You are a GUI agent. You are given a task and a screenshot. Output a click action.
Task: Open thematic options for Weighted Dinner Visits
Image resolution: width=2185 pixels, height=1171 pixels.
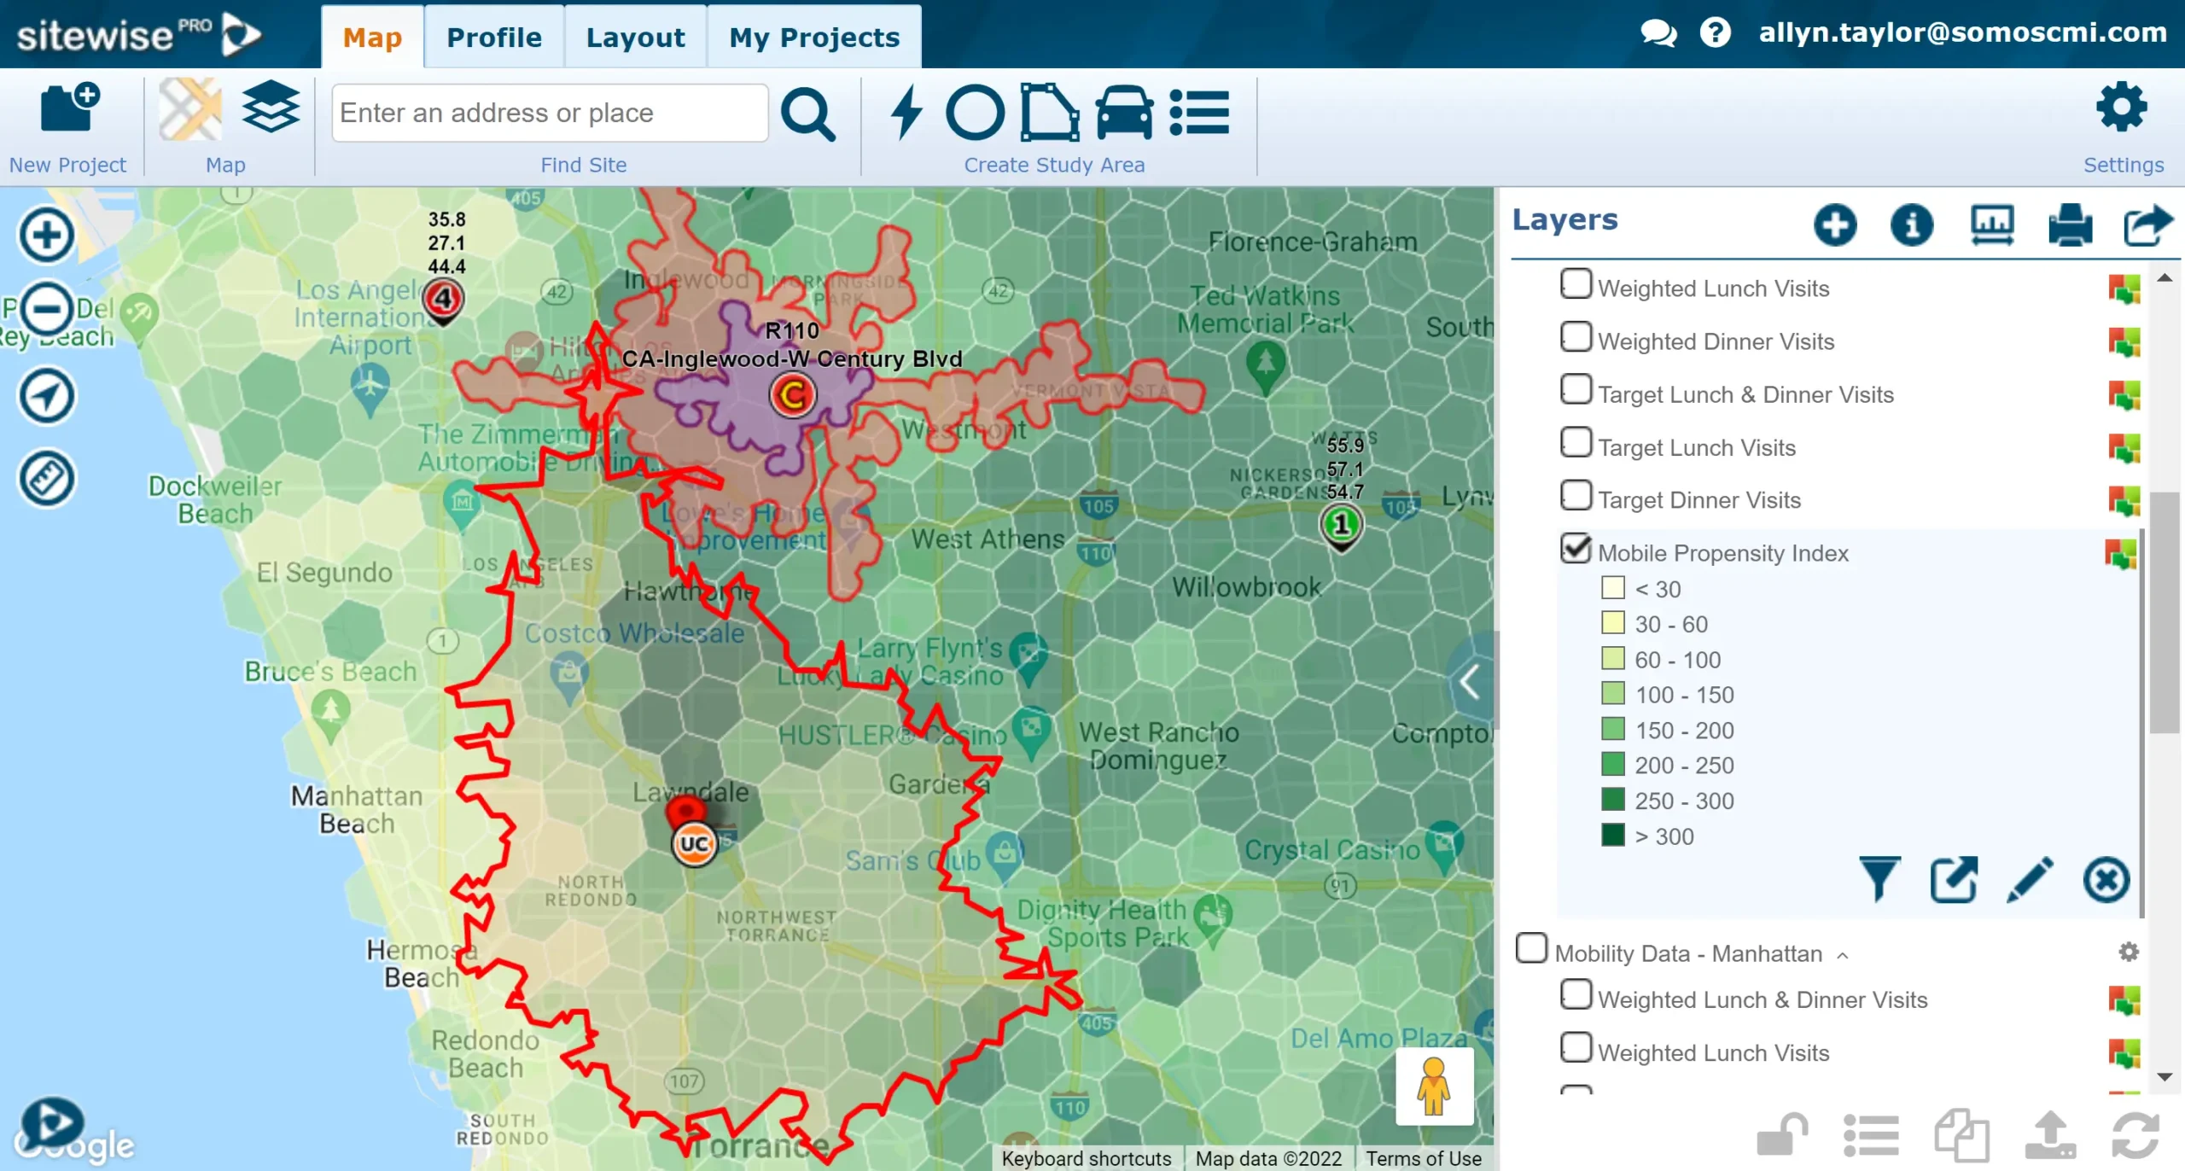(2124, 341)
